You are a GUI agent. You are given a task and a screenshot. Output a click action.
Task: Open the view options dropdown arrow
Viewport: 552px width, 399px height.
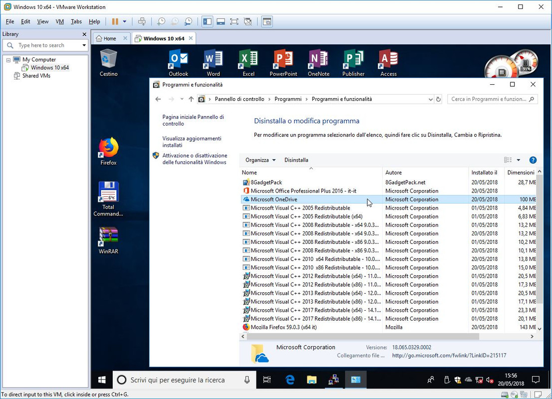518,160
